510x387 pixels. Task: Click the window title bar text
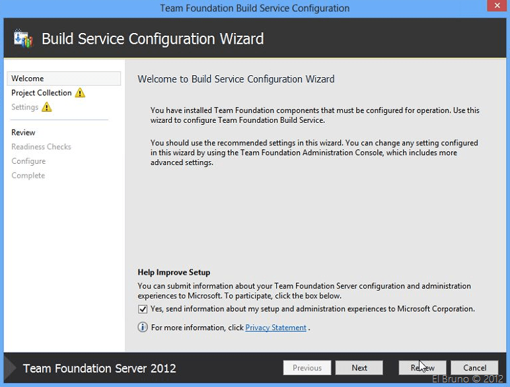tap(254, 9)
